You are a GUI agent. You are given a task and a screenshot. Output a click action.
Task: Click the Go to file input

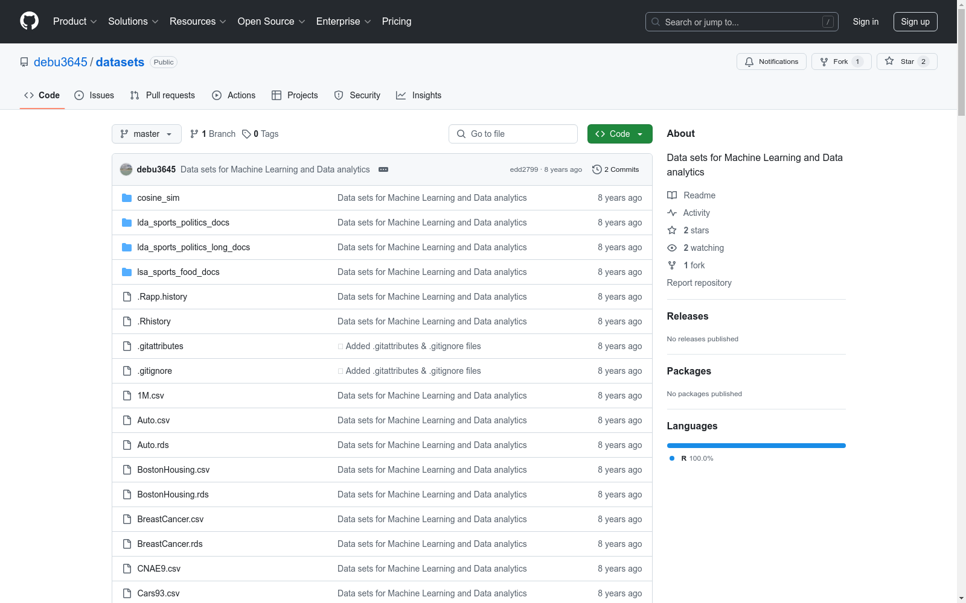tap(513, 134)
